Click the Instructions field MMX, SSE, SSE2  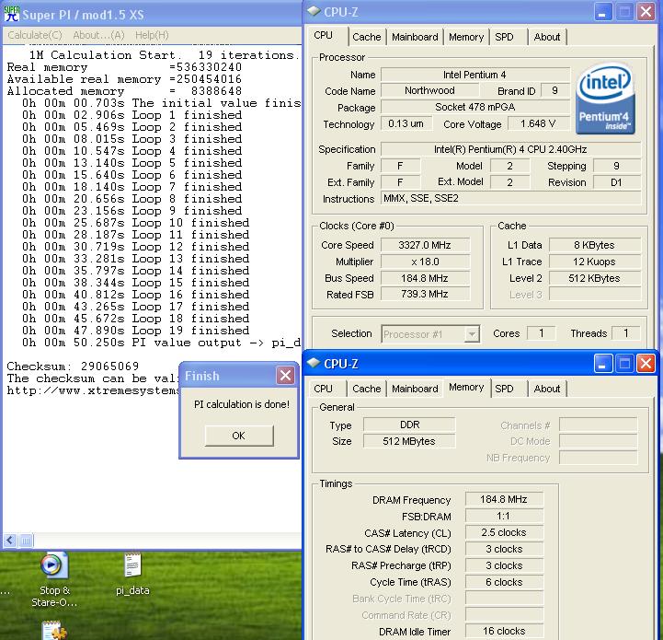(x=510, y=199)
